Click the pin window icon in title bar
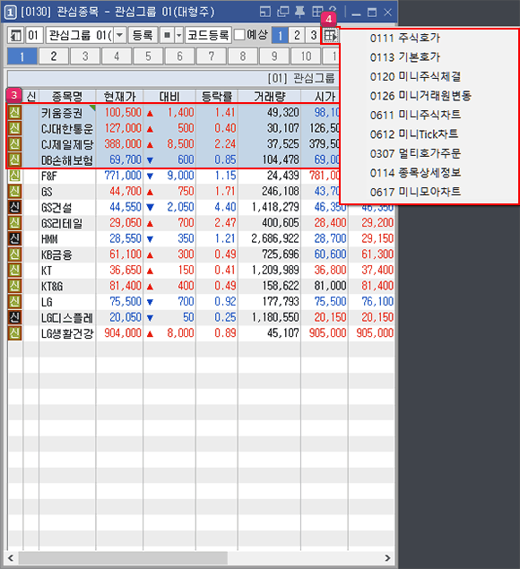 299,12
